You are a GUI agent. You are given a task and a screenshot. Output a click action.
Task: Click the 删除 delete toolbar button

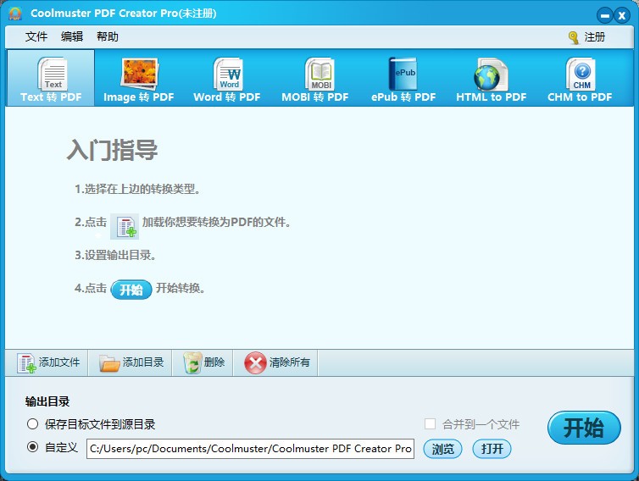(x=203, y=362)
